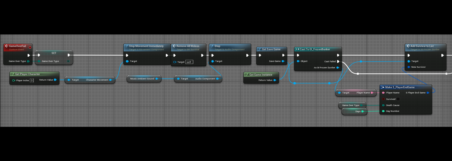Click the Player Index input field
Image resolution: width=452 pixels, height=161 pixels.
tap(32, 80)
